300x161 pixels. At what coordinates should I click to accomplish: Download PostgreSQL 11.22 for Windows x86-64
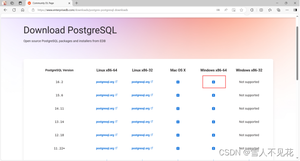pyautogui.click(x=213, y=148)
